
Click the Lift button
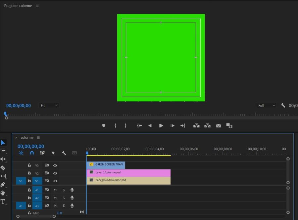(x=196, y=126)
